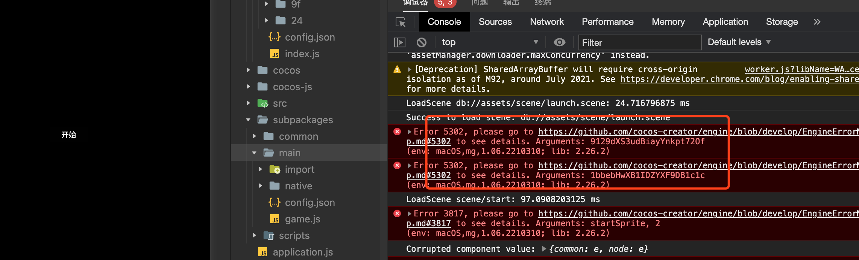Image resolution: width=859 pixels, height=260 pixels.
Task: Expand the first Error 5302 message
Action: (x=409, y=132)
